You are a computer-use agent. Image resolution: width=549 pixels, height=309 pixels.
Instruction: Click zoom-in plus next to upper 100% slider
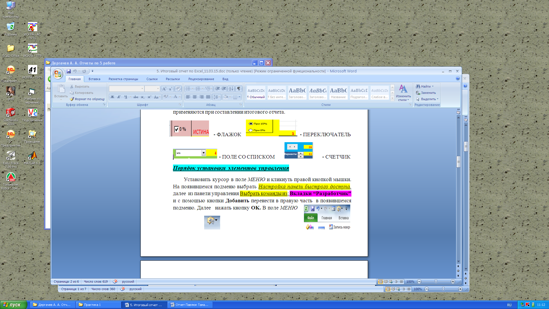[453, 282]
